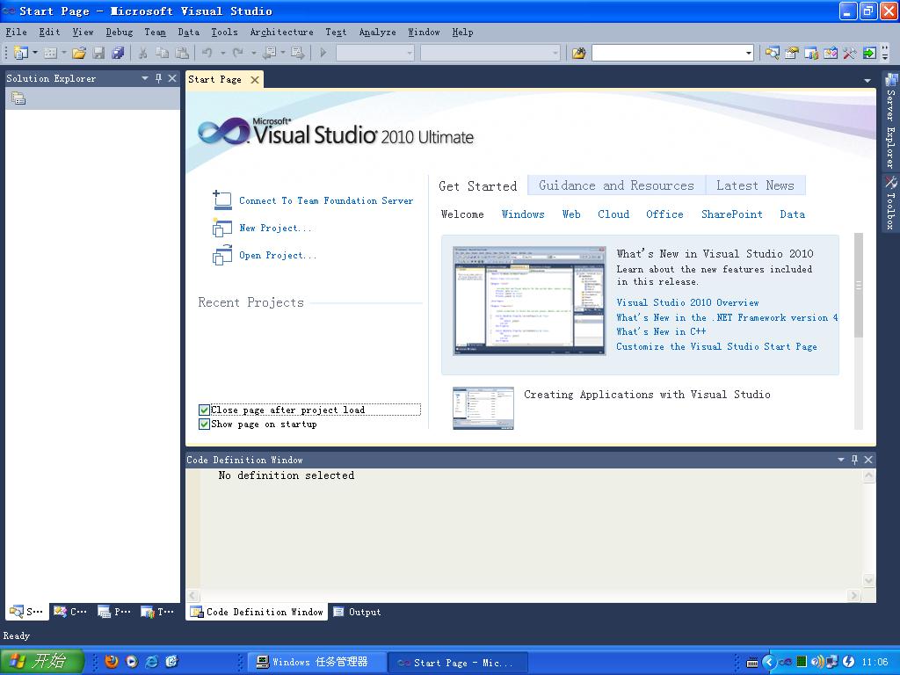Select the SharePoint category link

pos(732,214)
